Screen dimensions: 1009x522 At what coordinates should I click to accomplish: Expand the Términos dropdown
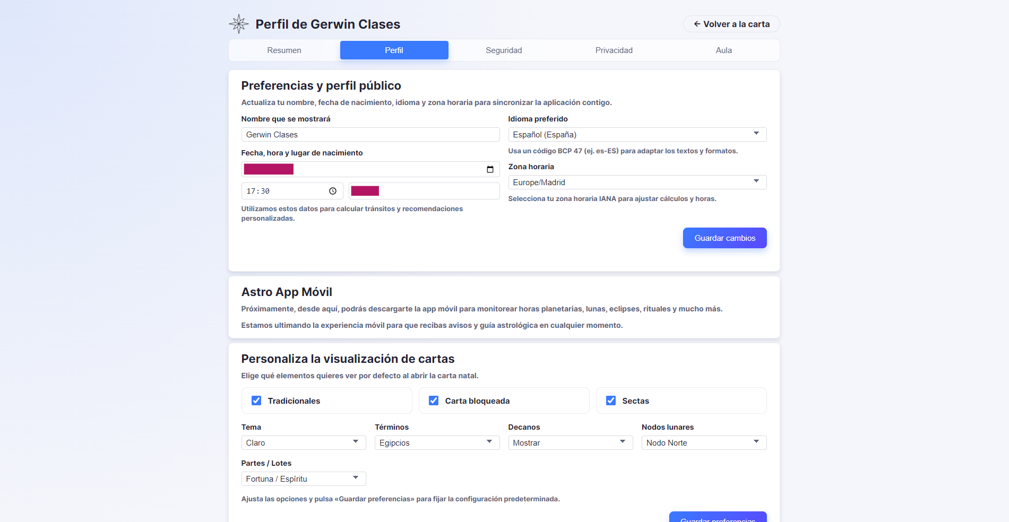point(437,442)
